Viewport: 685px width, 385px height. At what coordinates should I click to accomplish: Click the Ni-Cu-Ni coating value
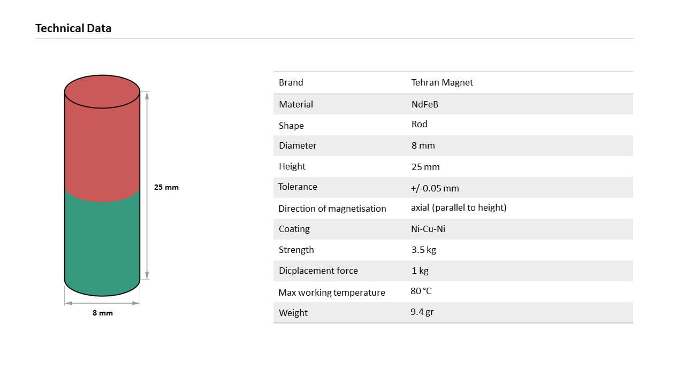pos(428,229)
